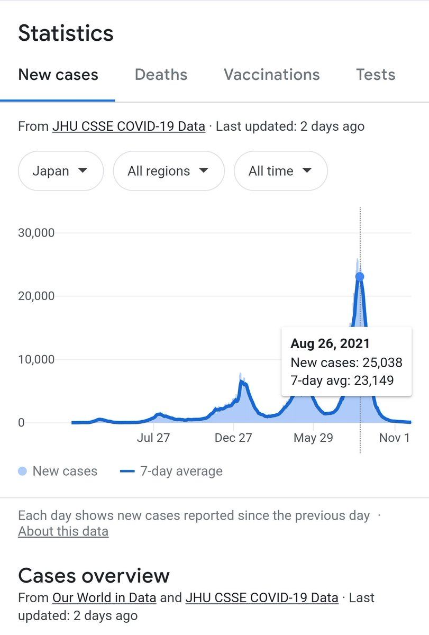Click the highlighted data point on chart peak
The height and width of the screenshot is (635, 429).
pyautogui.click(x=360, y=277)
